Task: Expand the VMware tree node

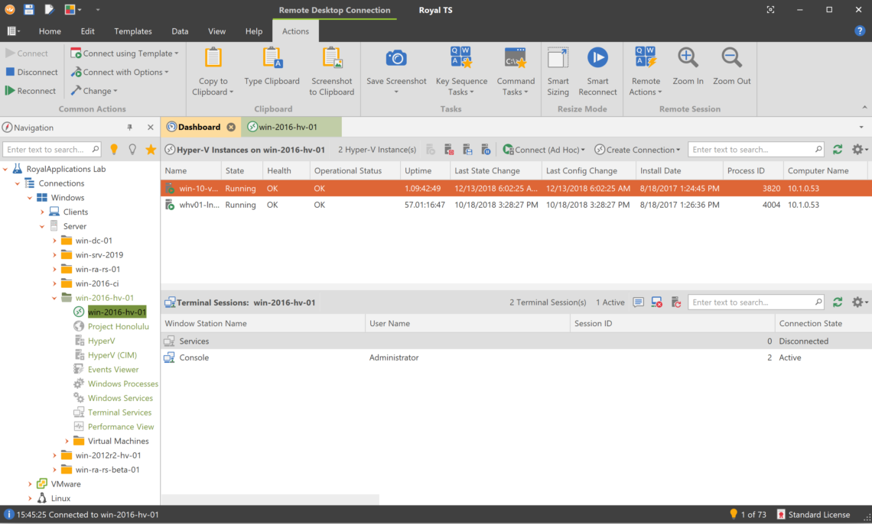Action: pos(30,484)
